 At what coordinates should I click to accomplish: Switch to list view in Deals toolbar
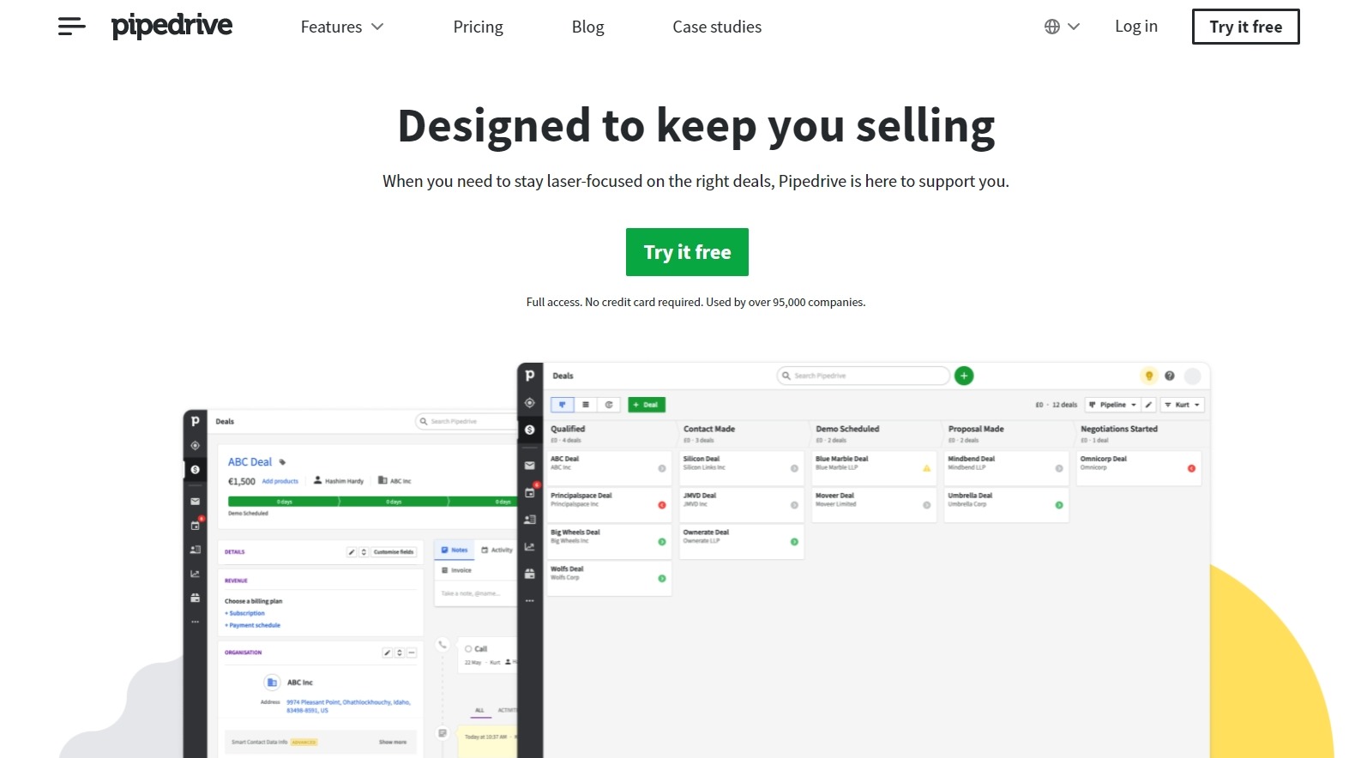[586, 405]
